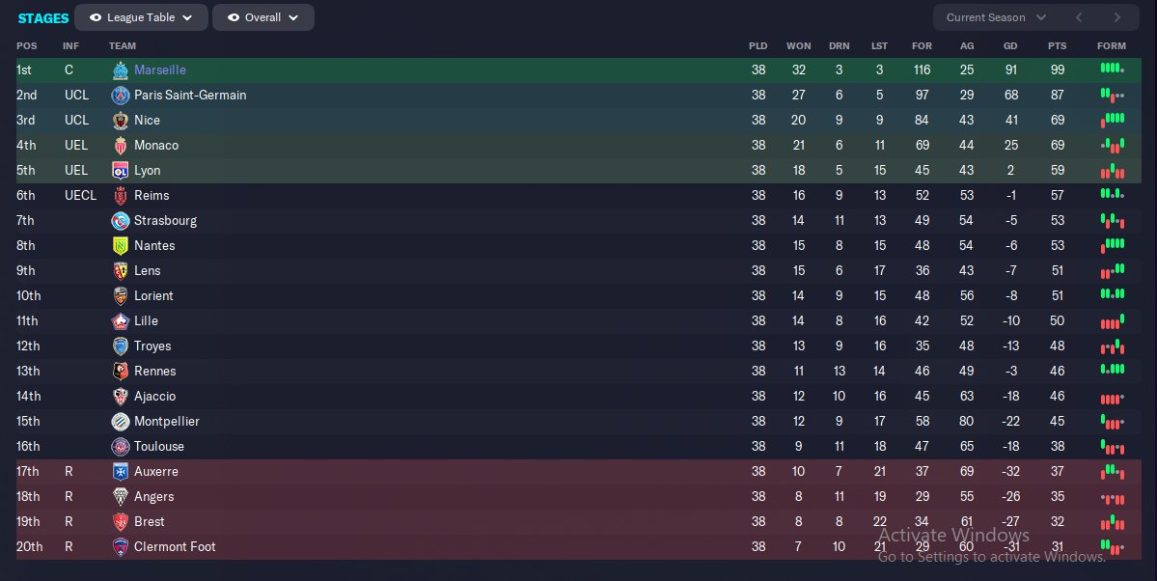Click the Nantes yellow club crest
Image resolution: width=1157 pixels, height=581 pixels.
[x=120, y=246]
